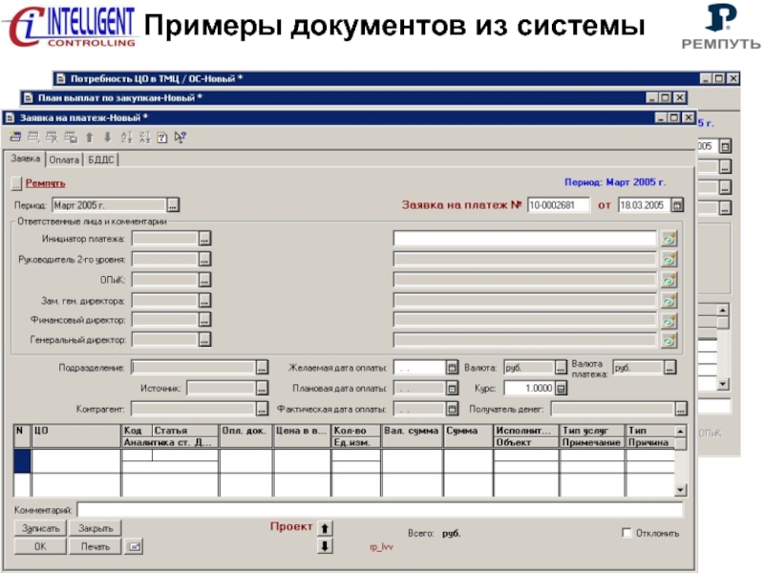Toggle the Отклонить checkbox
This screenshot has height=573, width=764.
[626, 533]
